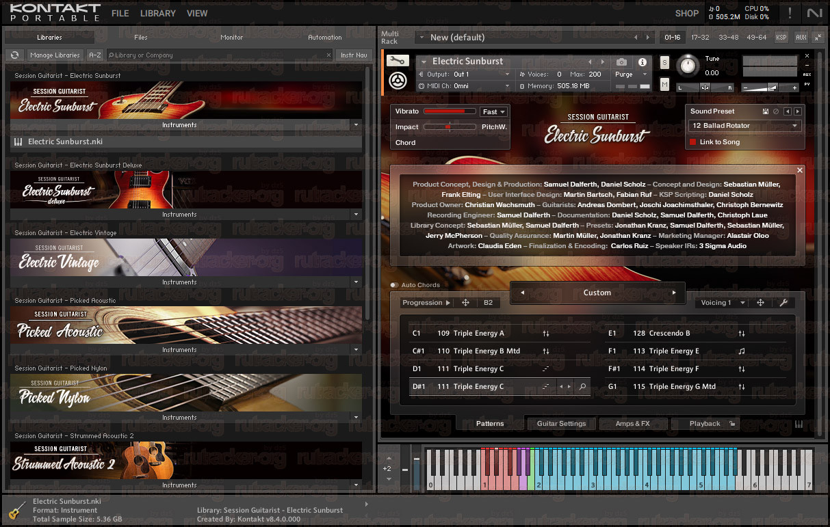Select 17-32 rack page
This screenshot has height=527, width=830.
(700, 38)
